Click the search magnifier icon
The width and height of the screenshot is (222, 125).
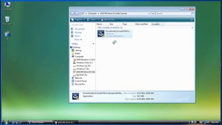click(x=192, y=14)
